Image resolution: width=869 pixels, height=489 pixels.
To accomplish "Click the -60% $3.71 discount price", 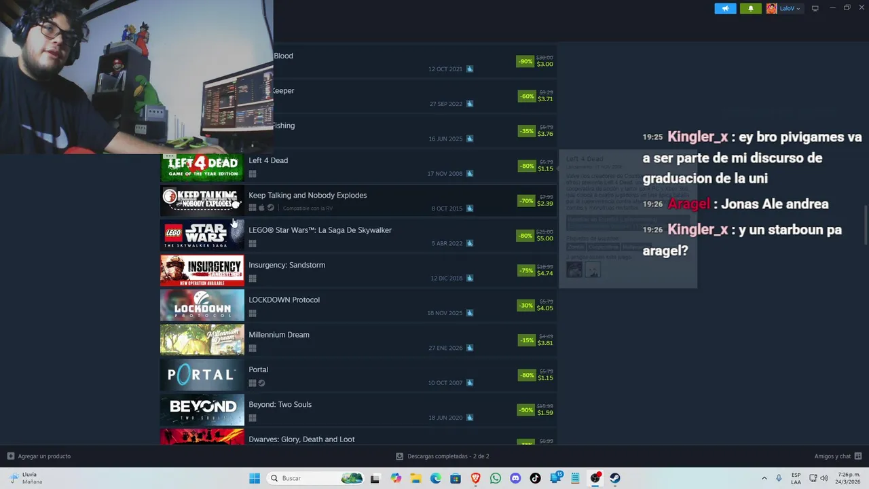I will [536, 96].
